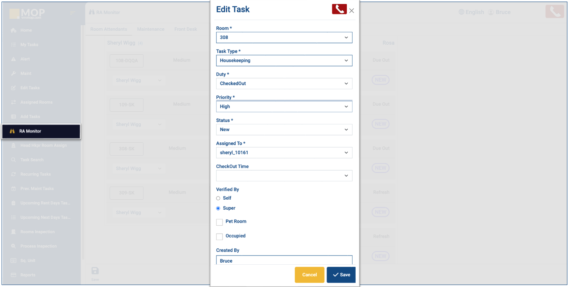Select the Self radio button under Verified By
Image resolution: width=569 pixels, height=287 pixels.
[x=218, y=198]
